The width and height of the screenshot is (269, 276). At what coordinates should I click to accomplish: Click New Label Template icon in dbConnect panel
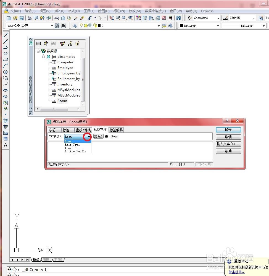77,44
